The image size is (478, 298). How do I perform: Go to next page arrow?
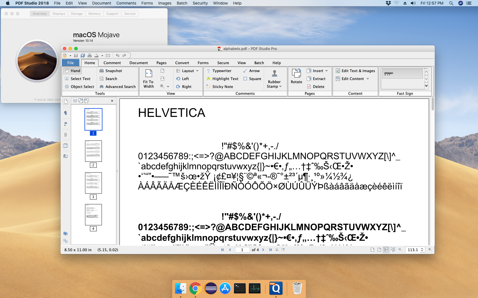pyautogui.click(x=263, y=250)
